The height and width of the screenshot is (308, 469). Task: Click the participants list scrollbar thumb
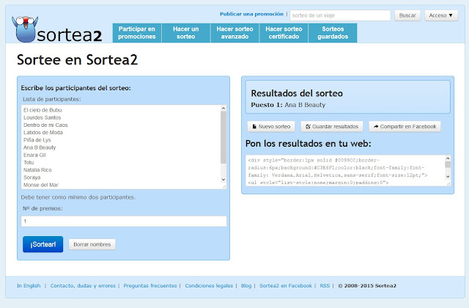click(x=223, y=137)
